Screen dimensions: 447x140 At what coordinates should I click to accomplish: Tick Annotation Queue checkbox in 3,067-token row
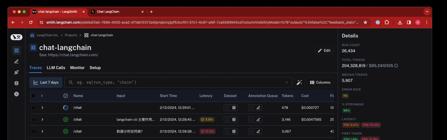pos(252,131)
